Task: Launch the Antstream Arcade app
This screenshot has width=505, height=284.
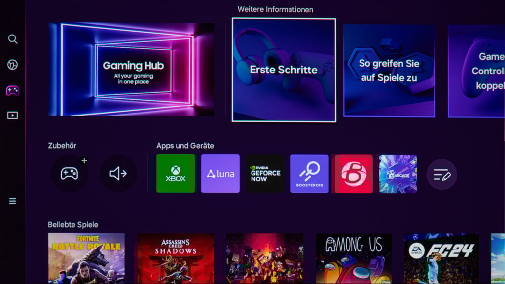Action: (x=398, y=174)
